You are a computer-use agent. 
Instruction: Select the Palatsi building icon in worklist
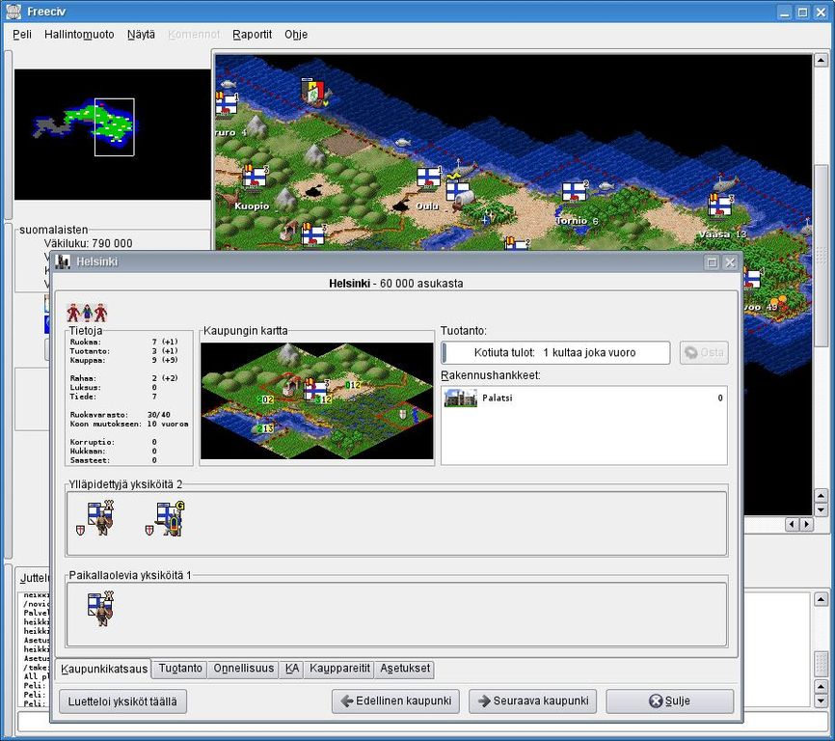click(460, 398)
